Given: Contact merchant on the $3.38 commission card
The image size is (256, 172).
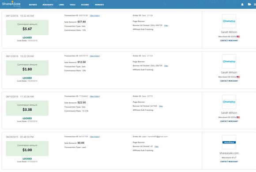Looking at the screenshot, I should pyautogui.click(x=229, y=121).
